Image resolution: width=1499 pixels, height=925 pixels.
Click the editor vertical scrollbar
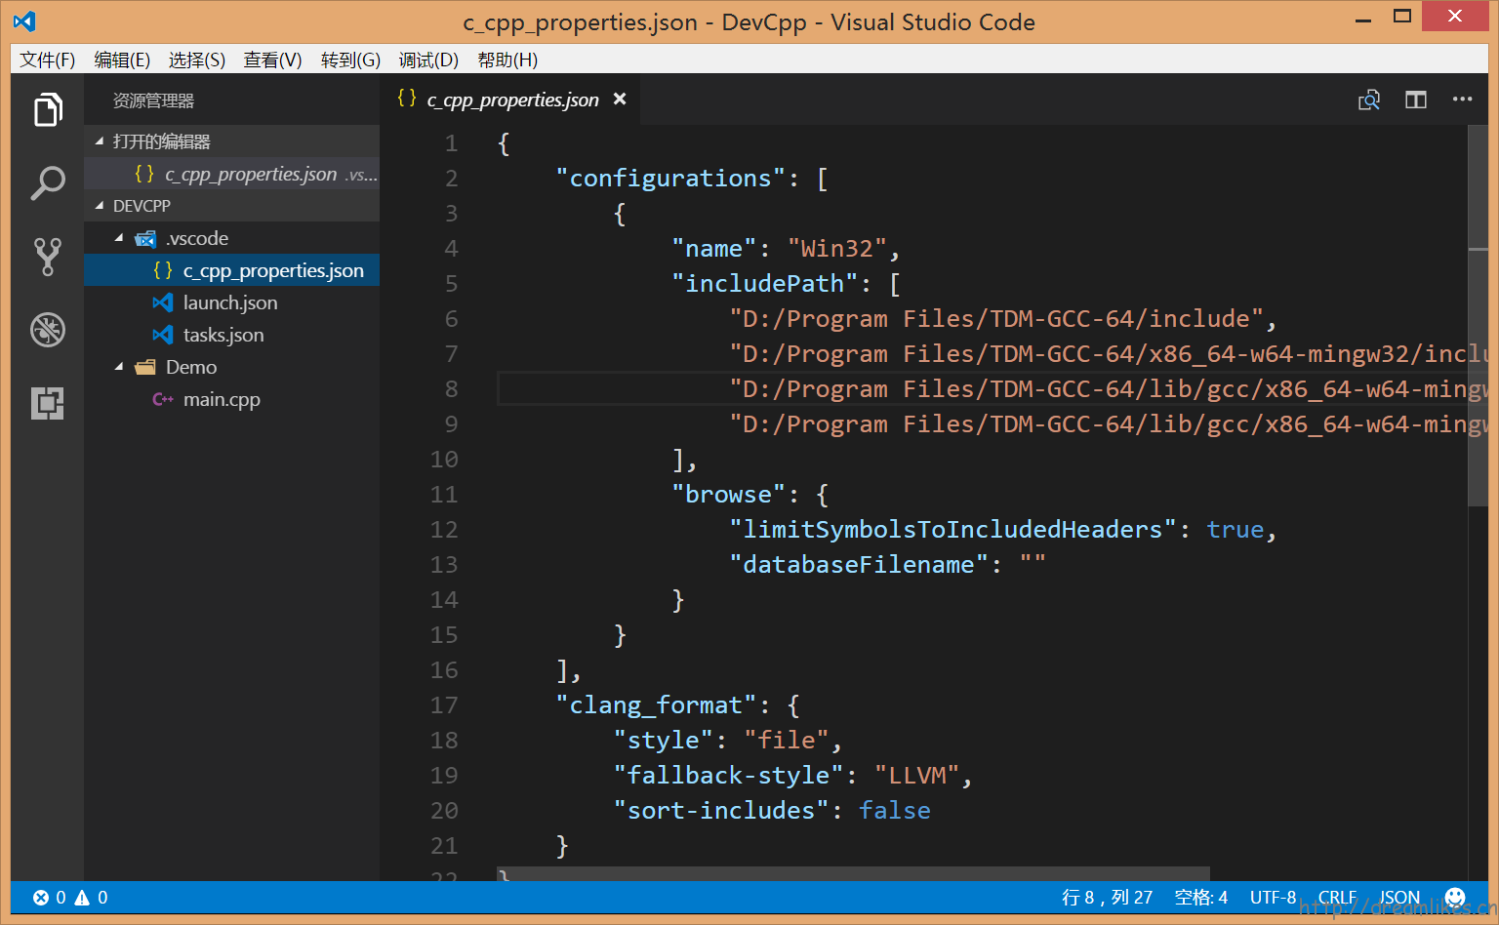coord(1478,317)
